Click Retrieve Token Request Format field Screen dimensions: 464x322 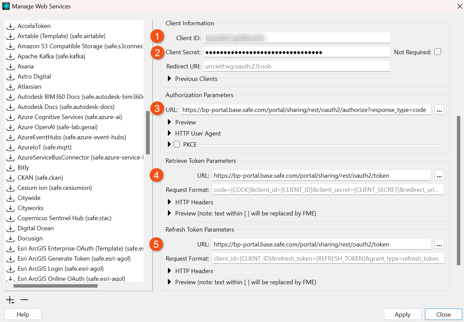(x=328, y=189)
